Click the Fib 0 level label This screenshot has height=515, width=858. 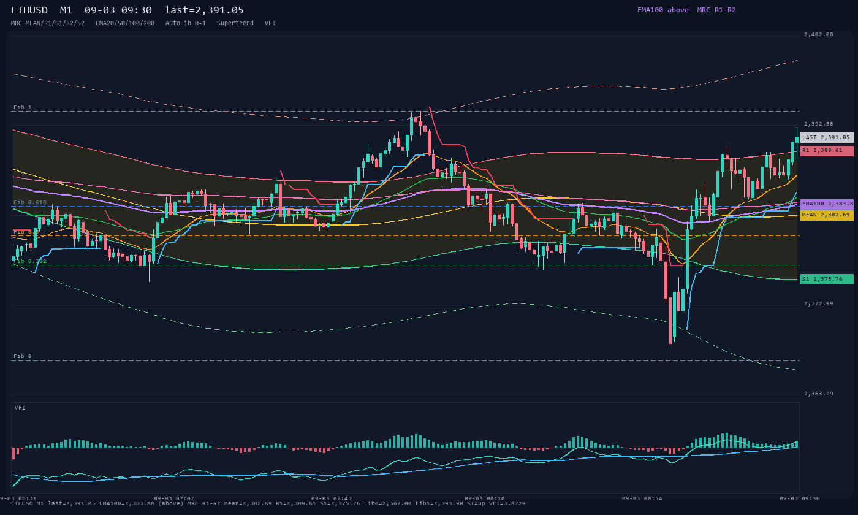(x=23, y=356)
